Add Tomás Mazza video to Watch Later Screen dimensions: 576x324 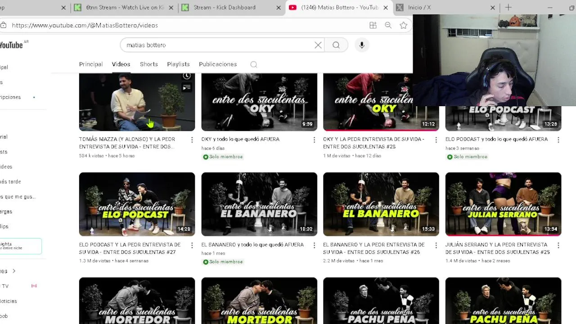[187, 76]
